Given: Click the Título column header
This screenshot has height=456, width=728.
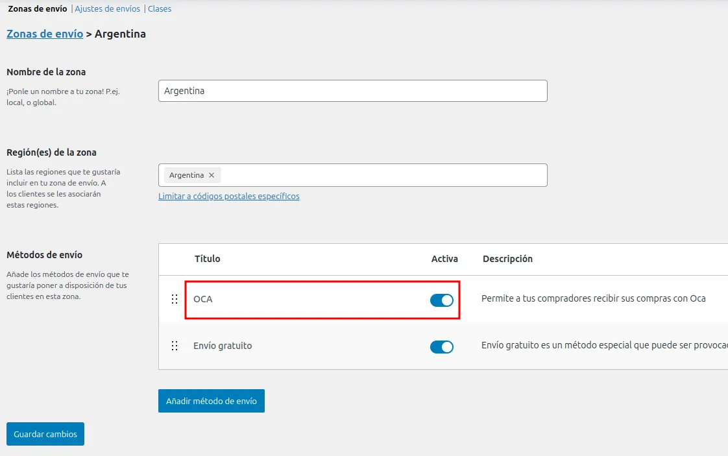Looking at the screenshot, I should [208, 259].
